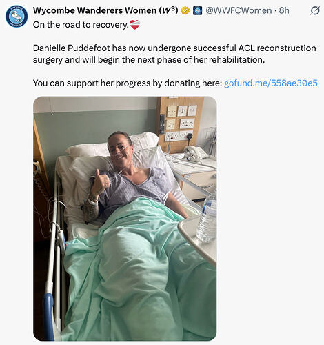Follow the gofund.me/558ae30e5 donation link
The image size is (324, 345).
pos(271,83)
